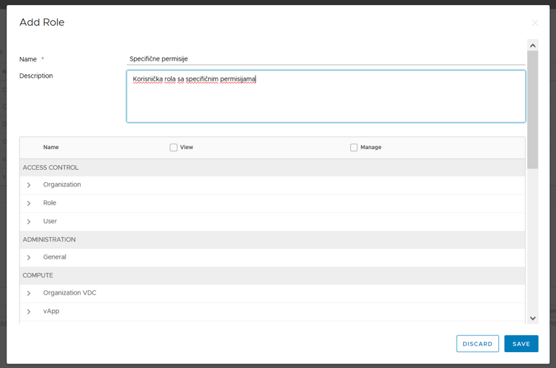Image resolution: width=556 pixels, height=368 pixels.
Task: Click the Discard button
Action: (x=477, y=344)
